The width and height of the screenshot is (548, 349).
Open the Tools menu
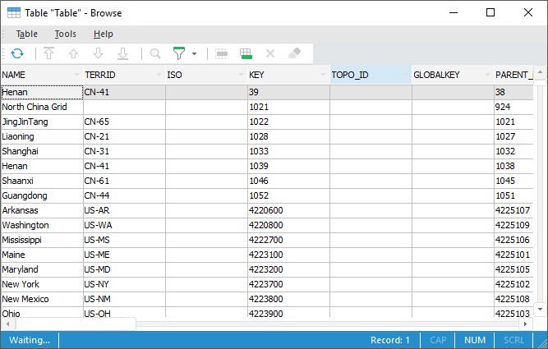(66, 34)
